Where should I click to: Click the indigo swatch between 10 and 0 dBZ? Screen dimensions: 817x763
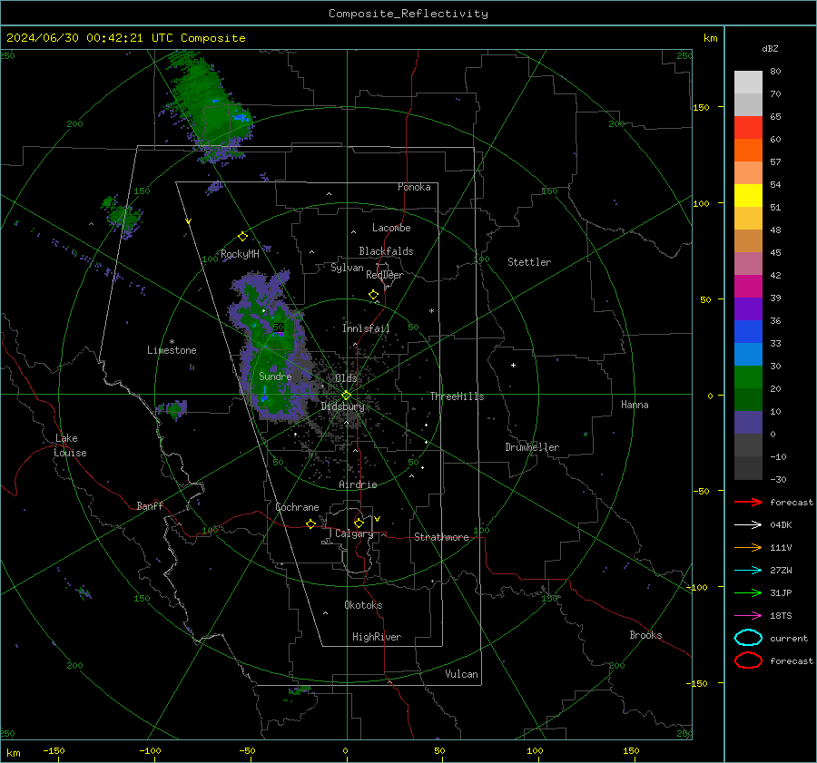(748, 423)
